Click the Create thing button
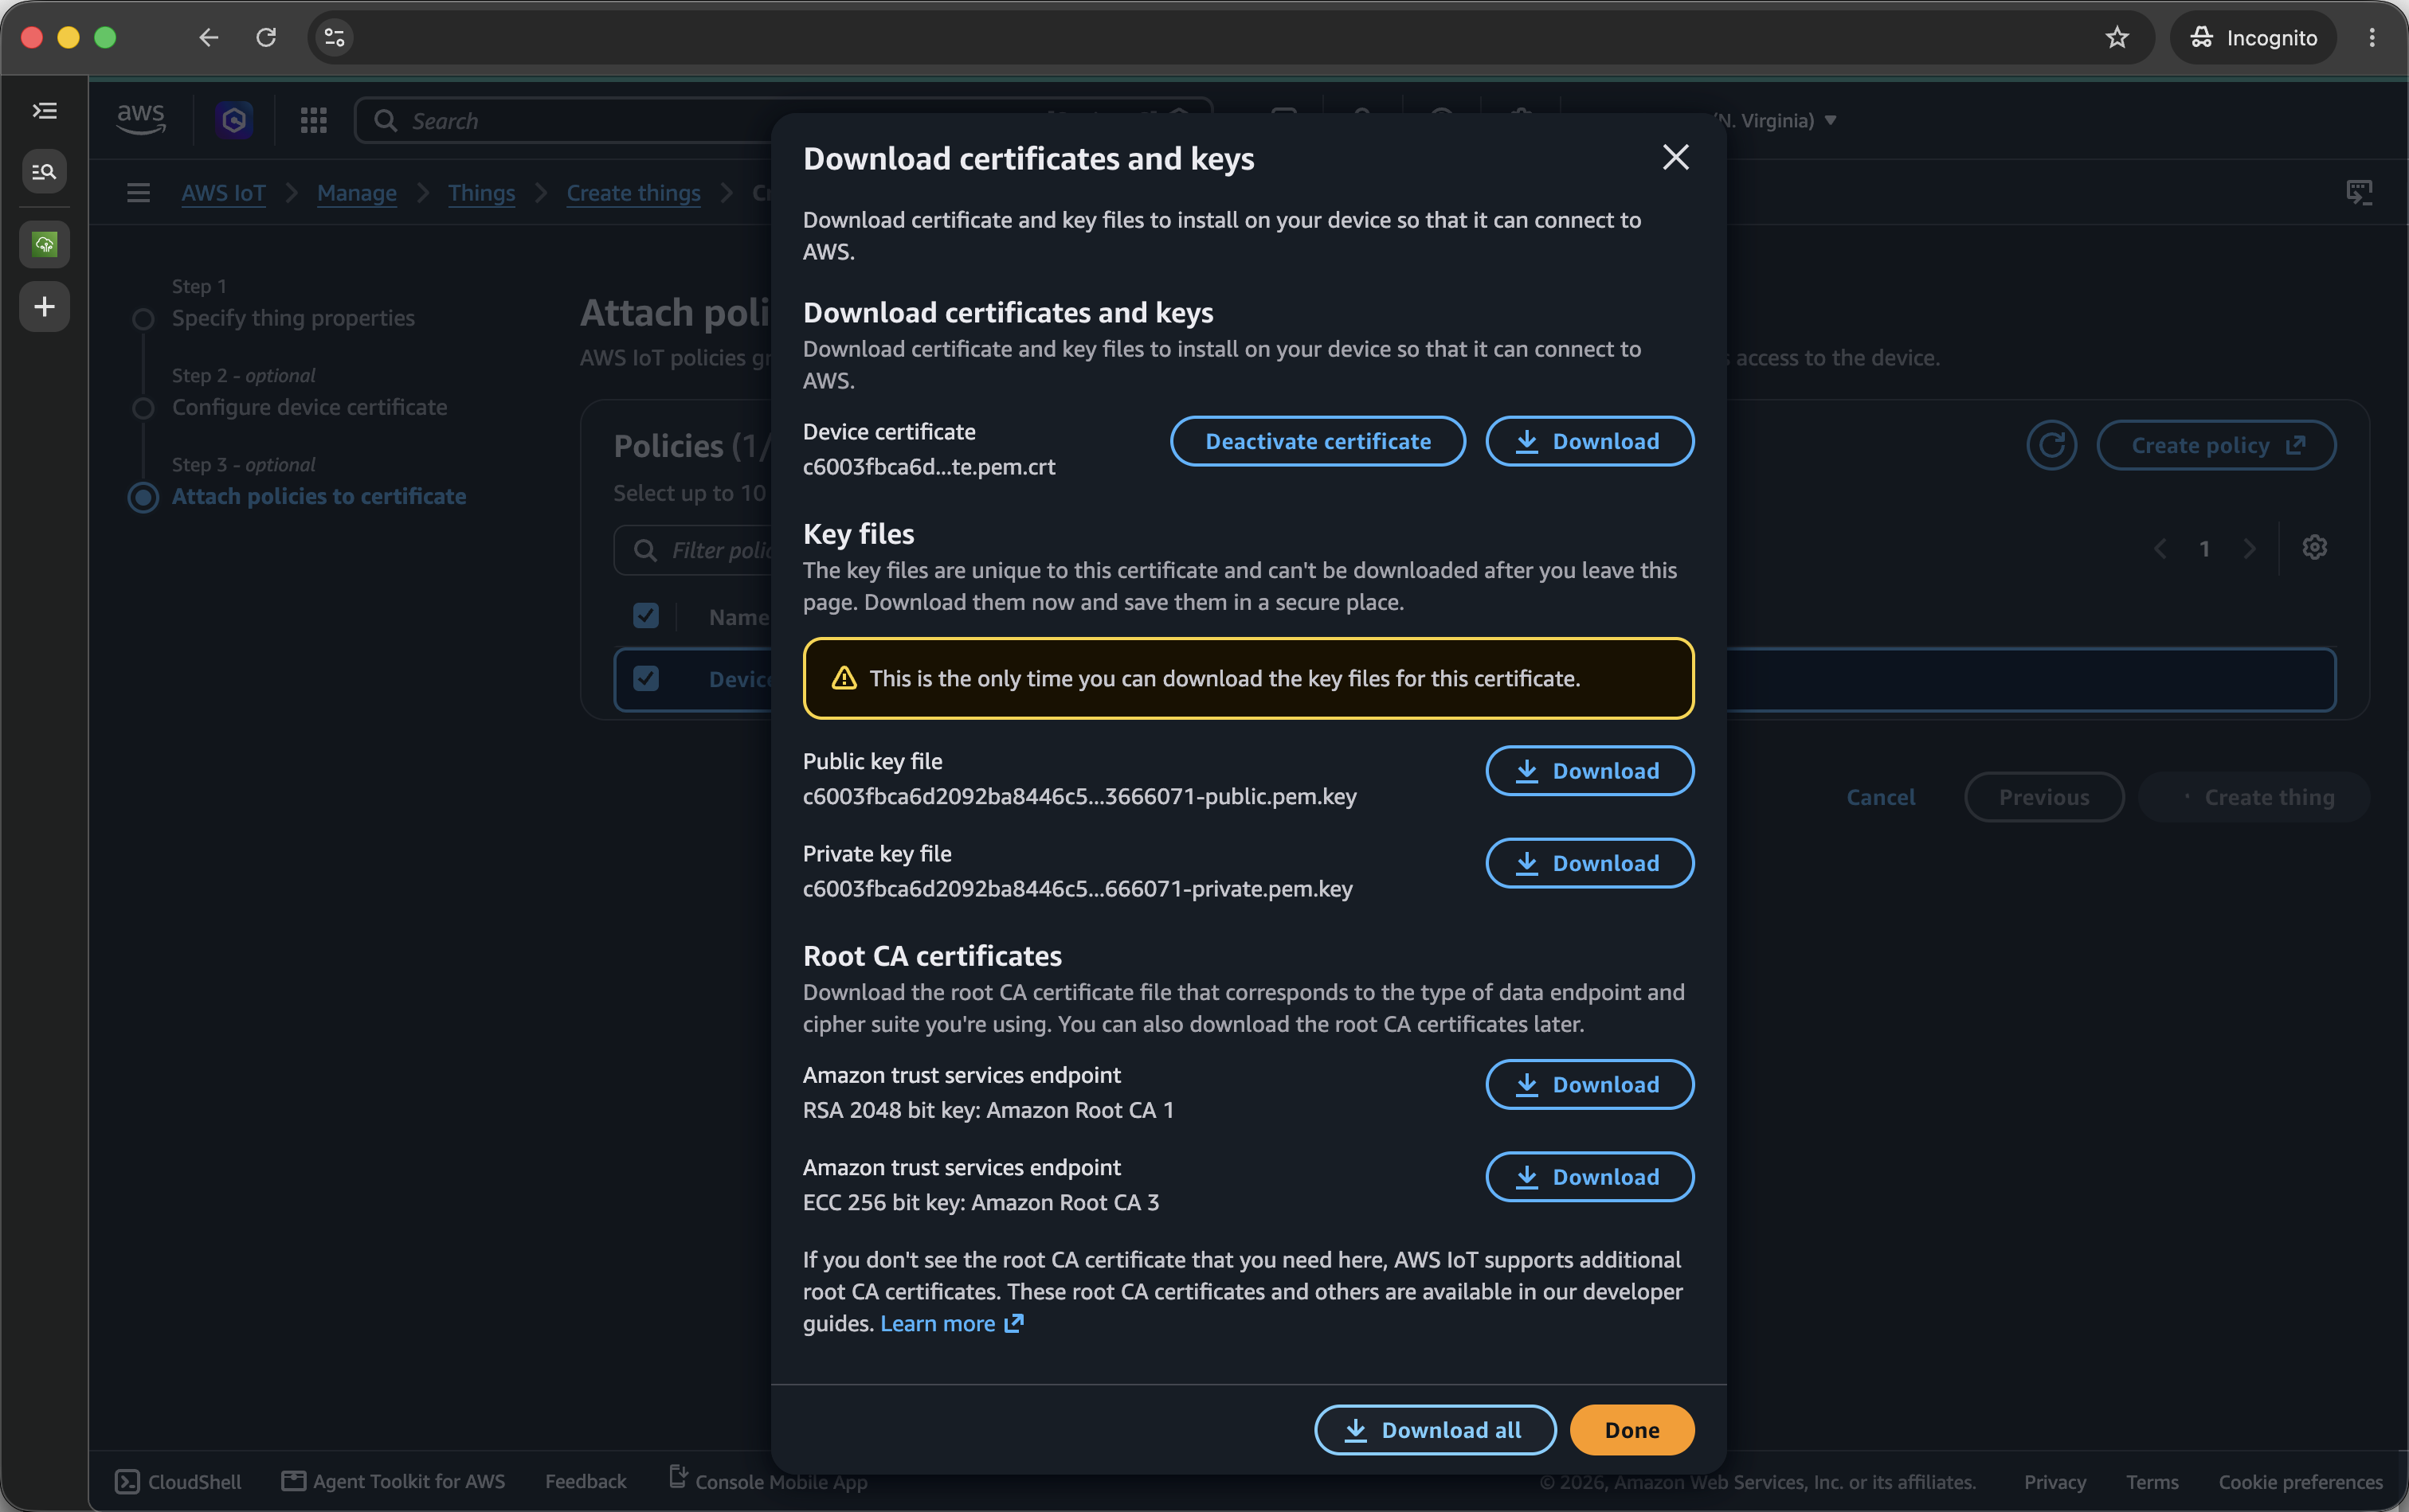The width and height of the screenshot is (2409, 1512). pyautogui.click(x=2255, y=797)
